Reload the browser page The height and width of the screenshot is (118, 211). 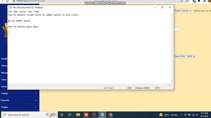click(x=7, y=1)
